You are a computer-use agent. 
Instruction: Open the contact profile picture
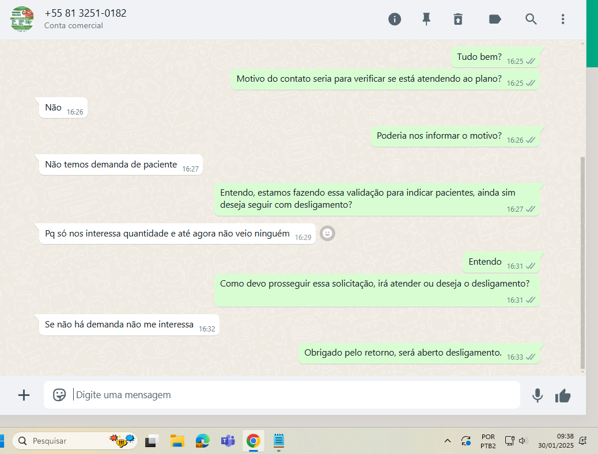(x=22, y=19)
